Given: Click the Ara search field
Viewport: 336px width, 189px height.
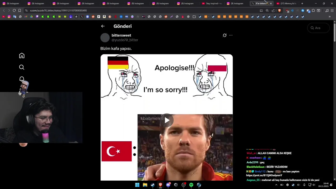Looking at the screenshot, I should click(x=318, y=28).
